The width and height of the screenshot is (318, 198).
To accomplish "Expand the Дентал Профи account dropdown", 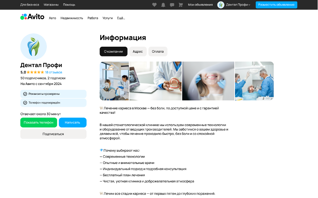I will tap(238, 5).
